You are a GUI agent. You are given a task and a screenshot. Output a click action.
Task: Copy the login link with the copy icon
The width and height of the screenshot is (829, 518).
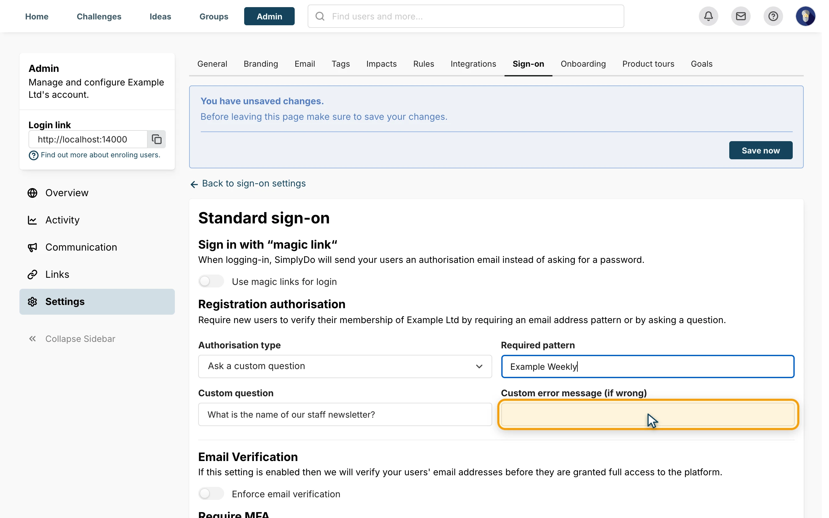[x=156, y=139]
